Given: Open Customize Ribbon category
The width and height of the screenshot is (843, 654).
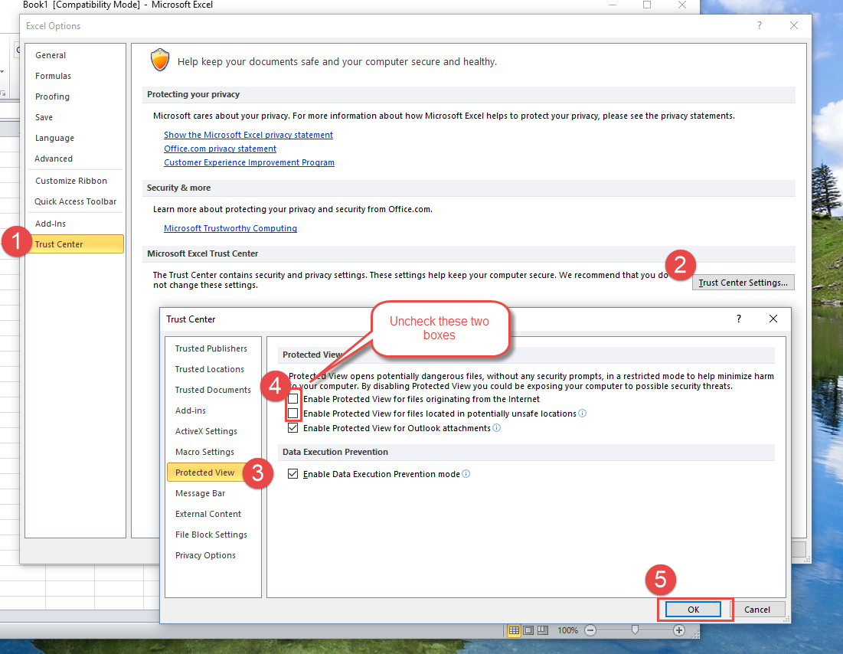Looking at the screenshot, I should click(x=75, y=181).
